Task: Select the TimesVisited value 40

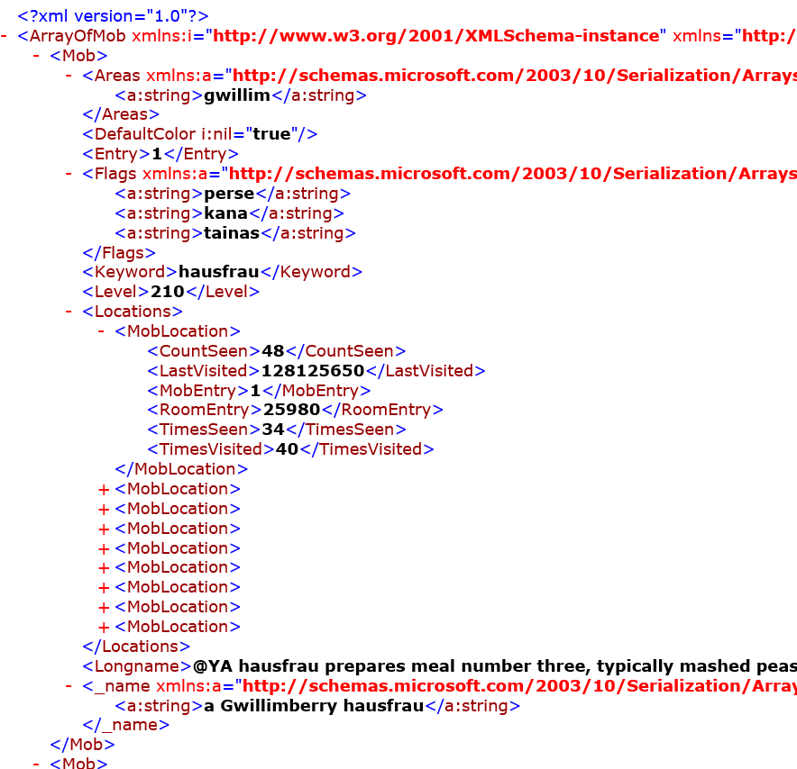Action: click(x=288, y=449)
